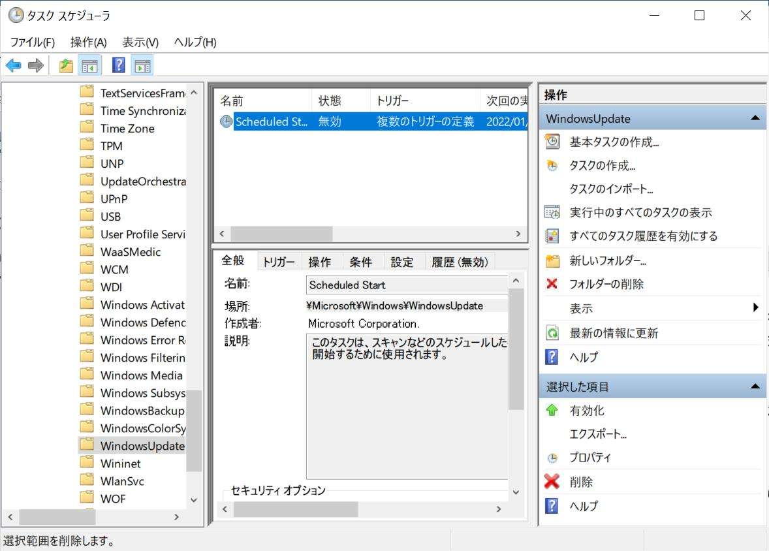This screenshot has width=769, height=551.
Task: Select the Scheduled Start task row
Action: tap(373, 121)
